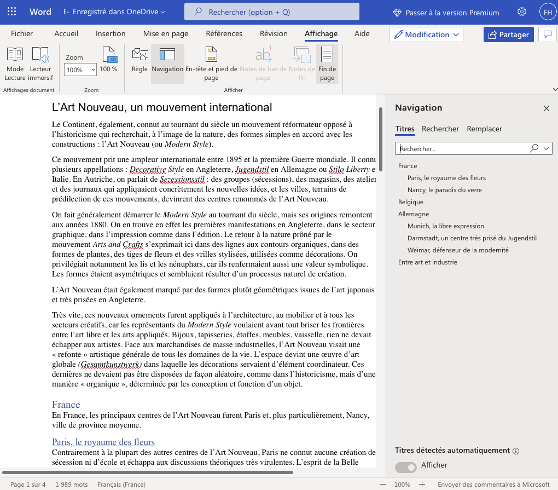
Task: Click the France heading in the document
Action: tap(66, 405)
